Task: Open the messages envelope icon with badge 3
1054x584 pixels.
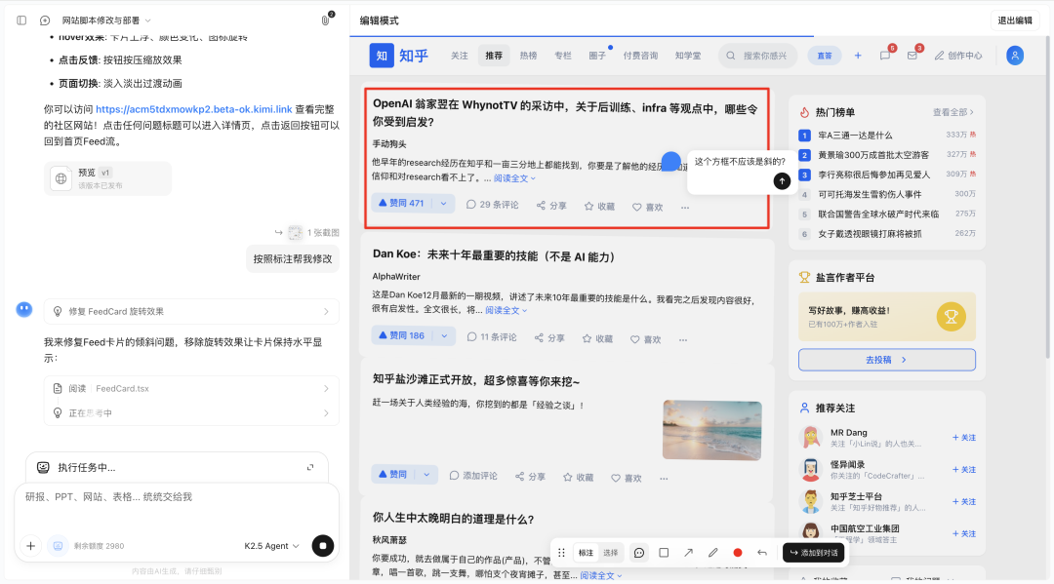Action: (912, 56)
